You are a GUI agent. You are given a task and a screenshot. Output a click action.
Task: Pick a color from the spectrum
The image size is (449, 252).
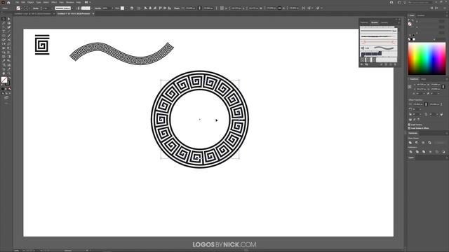(427, 59)
